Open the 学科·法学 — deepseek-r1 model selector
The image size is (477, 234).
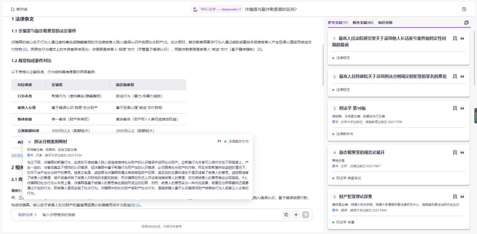pyautogui.click(x=217, y=9)
